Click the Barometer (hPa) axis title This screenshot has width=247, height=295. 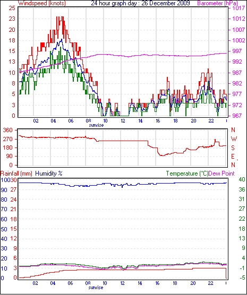[x=217, y=3]
